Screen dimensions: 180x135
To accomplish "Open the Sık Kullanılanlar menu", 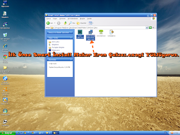I will [73, 19].
